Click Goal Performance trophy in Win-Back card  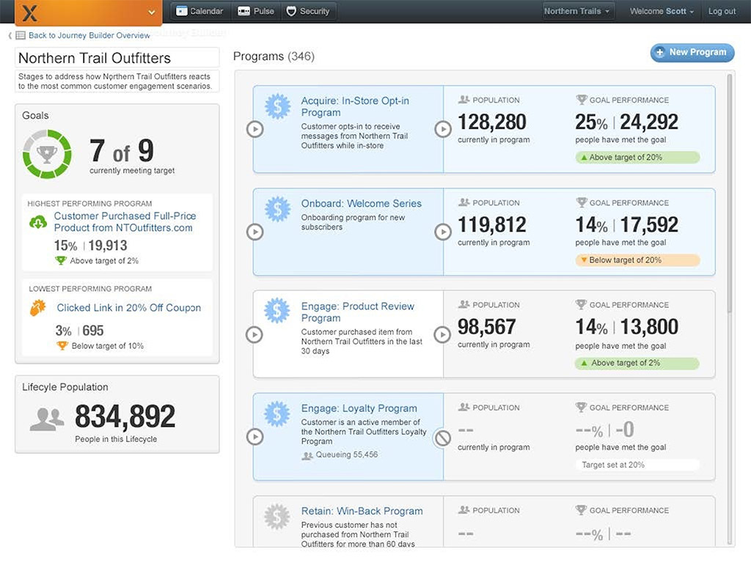click(581, 510)
